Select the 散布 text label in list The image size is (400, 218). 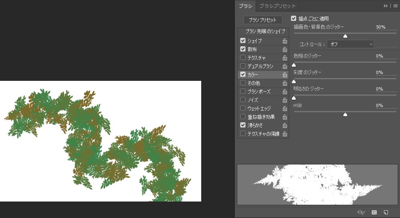tap(252, 49)
